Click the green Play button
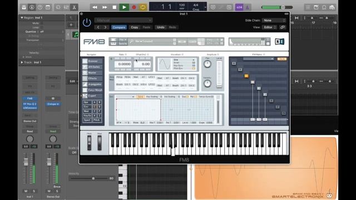356x200 pixels. tap(124, 7)
